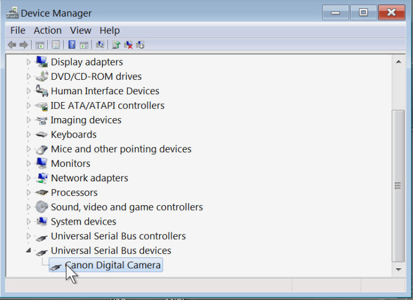Click the Show/Hide Action Pane icon

84,45
